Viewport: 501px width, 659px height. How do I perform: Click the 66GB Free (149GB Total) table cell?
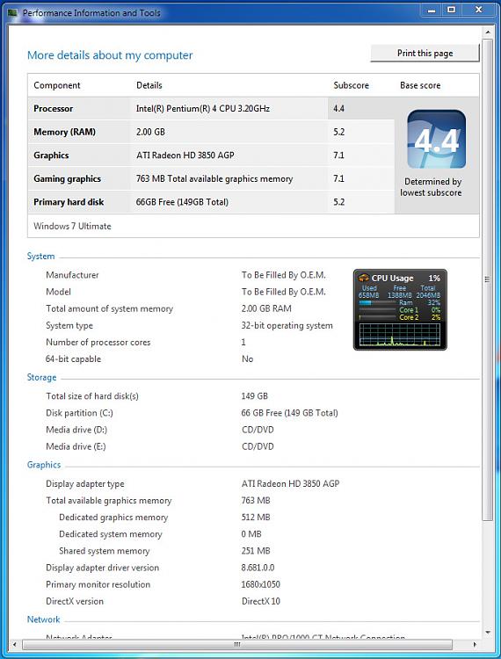[x=229, y=202]
